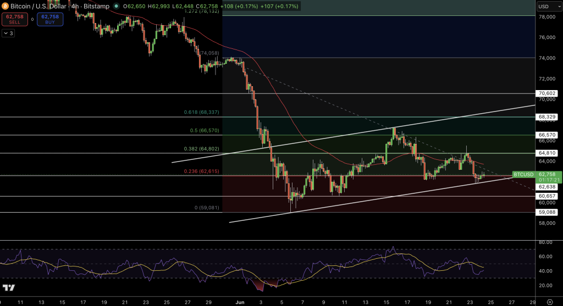Open chart settings gear icon

coord(550,302)
